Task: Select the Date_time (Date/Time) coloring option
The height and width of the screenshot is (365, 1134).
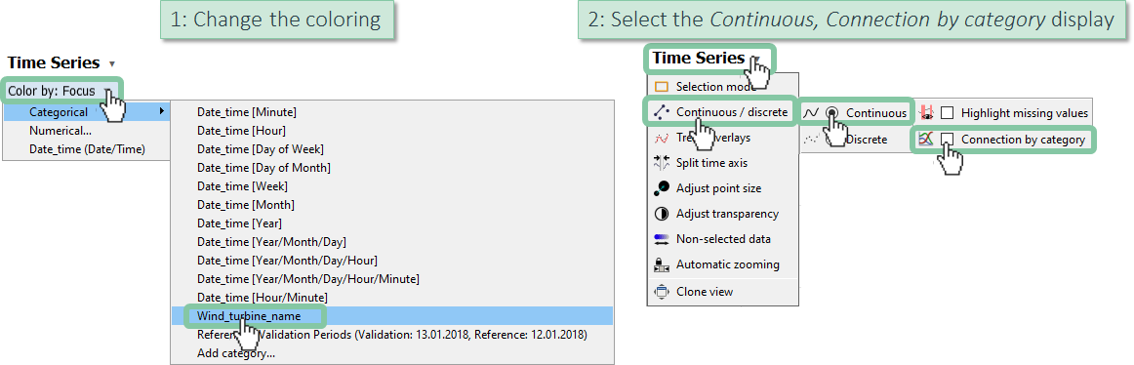Action: 87,149
